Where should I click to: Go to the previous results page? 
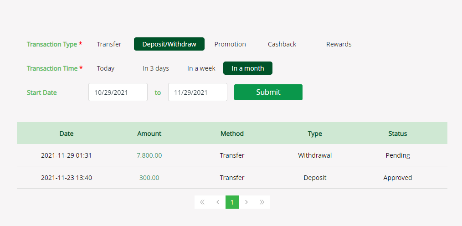(218, 202)
